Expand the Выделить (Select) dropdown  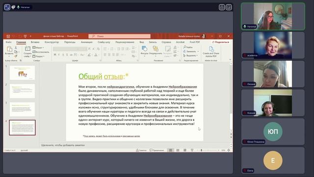coord(190,56)
